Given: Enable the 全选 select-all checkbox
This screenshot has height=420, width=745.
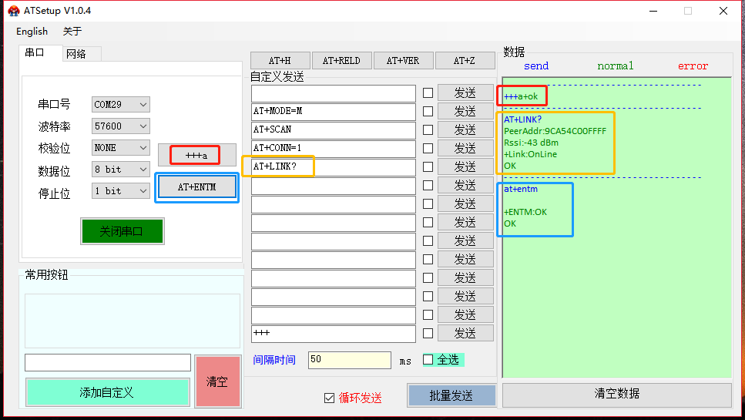Looking at the screenshot, I should tap(428, 359).
